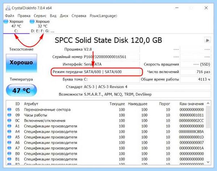
Task: Click status dot for attribute 0C
Action: click(9, 120)
